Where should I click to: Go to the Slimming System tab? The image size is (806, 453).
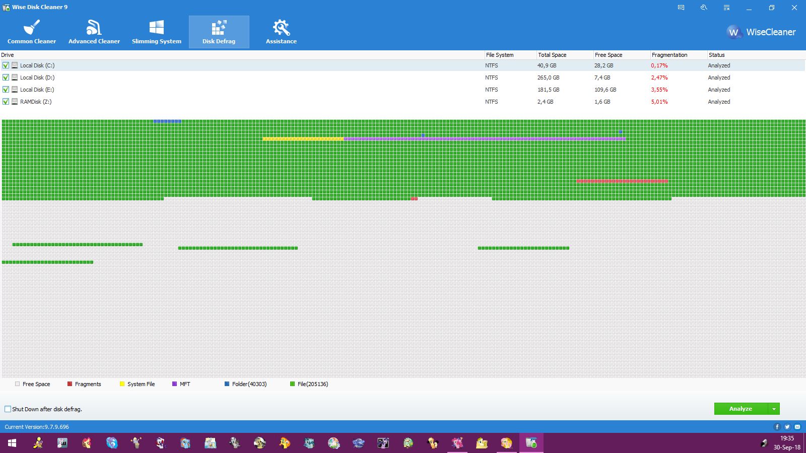point(157,32)
